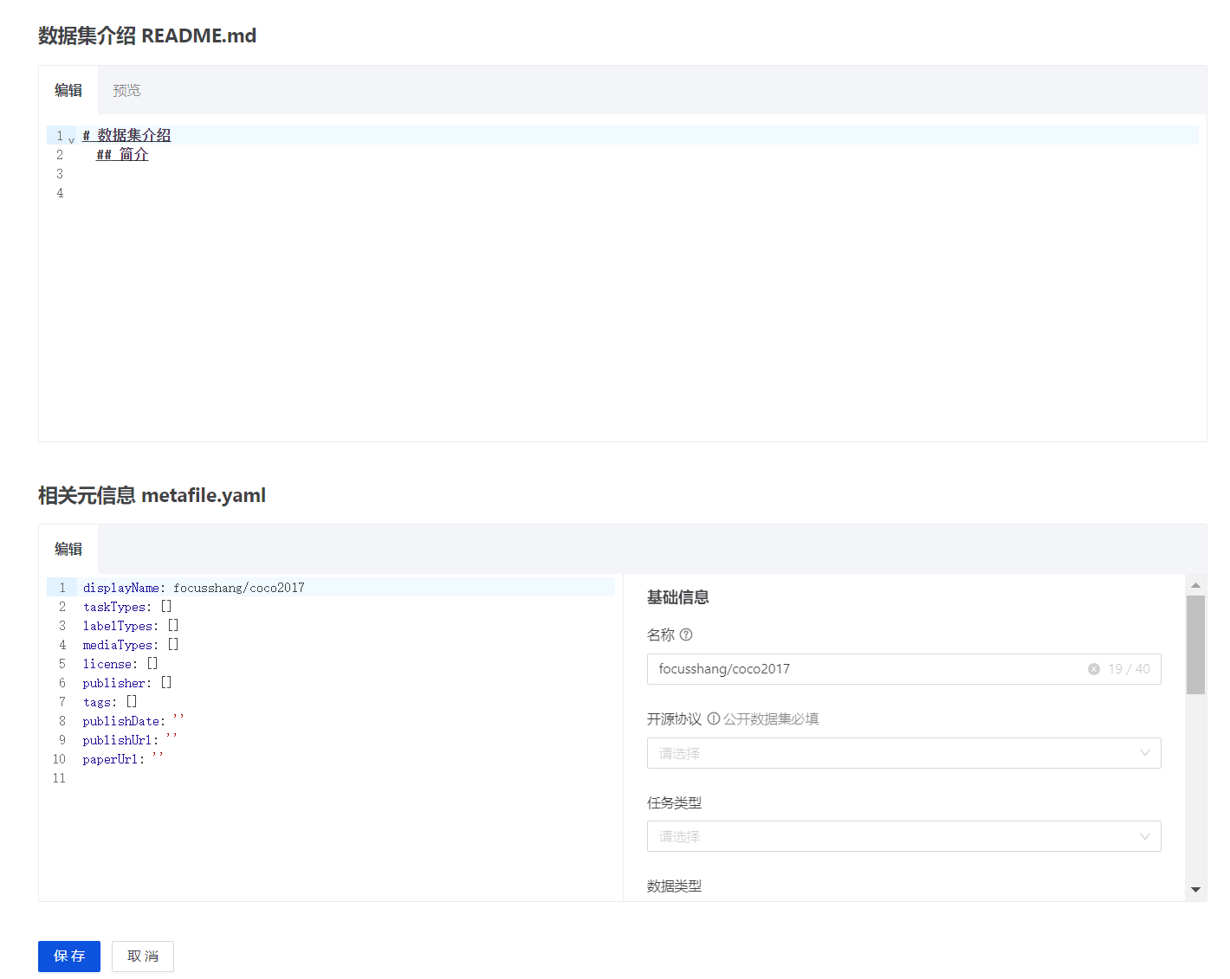This screenshot has height=979, width=1230.
Task: Click the 数据类型 label
Action: click(675, 886)
